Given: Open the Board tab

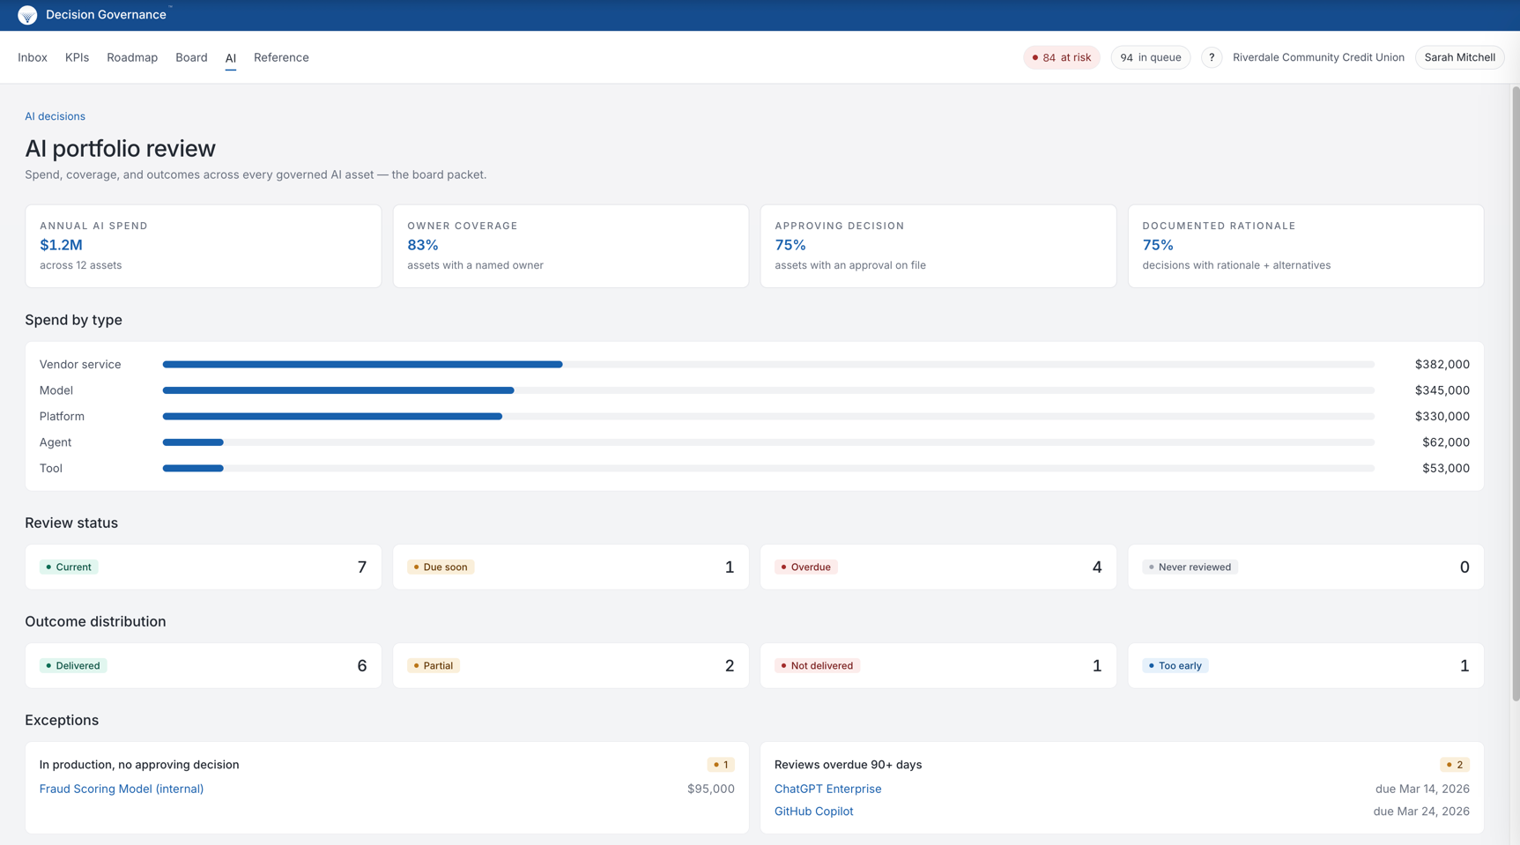Looking at the screenshot, I should click(191, 57).
